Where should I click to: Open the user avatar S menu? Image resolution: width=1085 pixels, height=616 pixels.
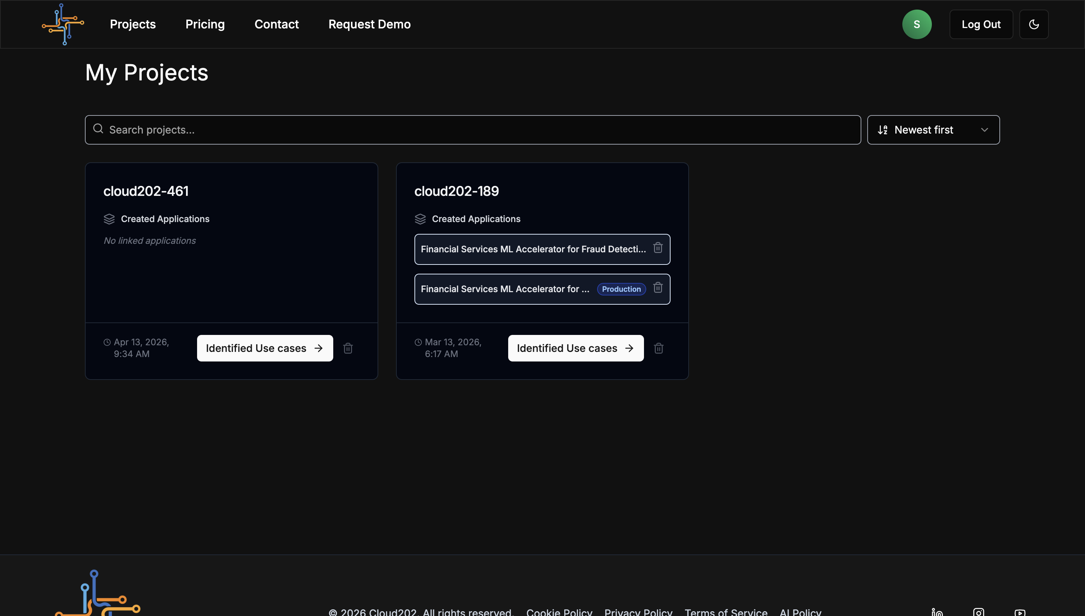916,24
